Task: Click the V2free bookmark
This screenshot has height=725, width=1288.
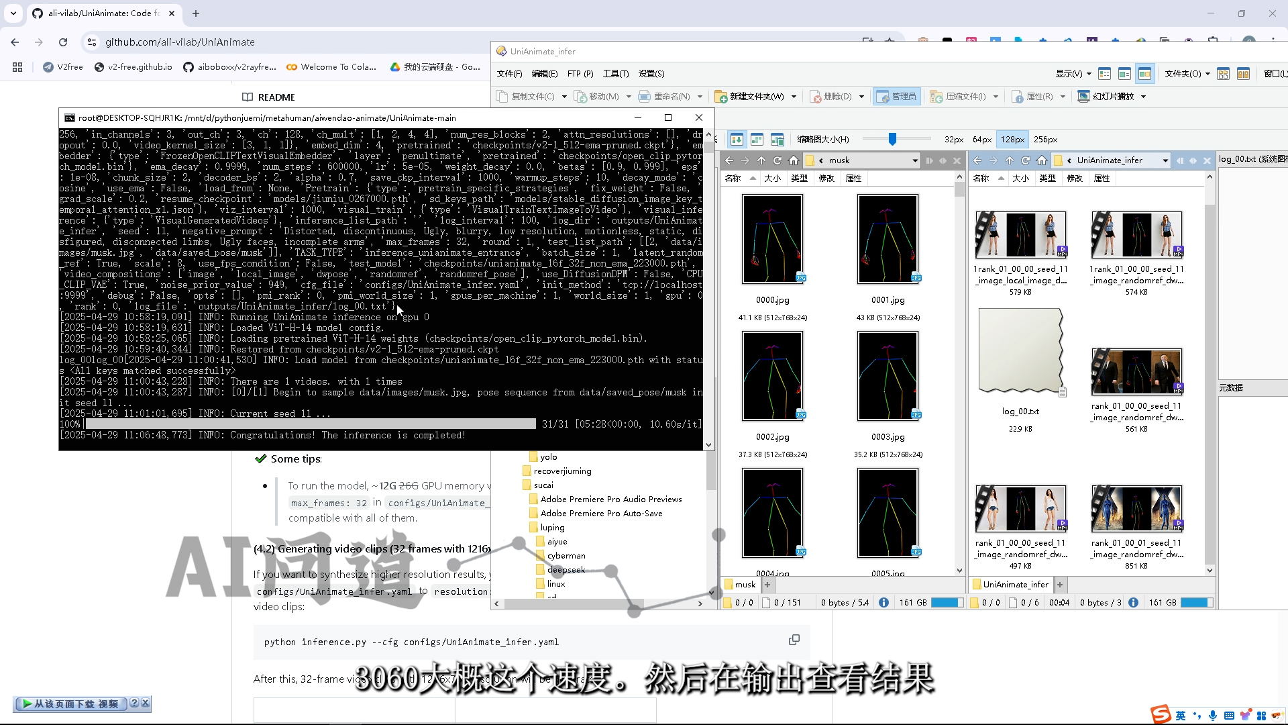Action: tap(63, 67)
